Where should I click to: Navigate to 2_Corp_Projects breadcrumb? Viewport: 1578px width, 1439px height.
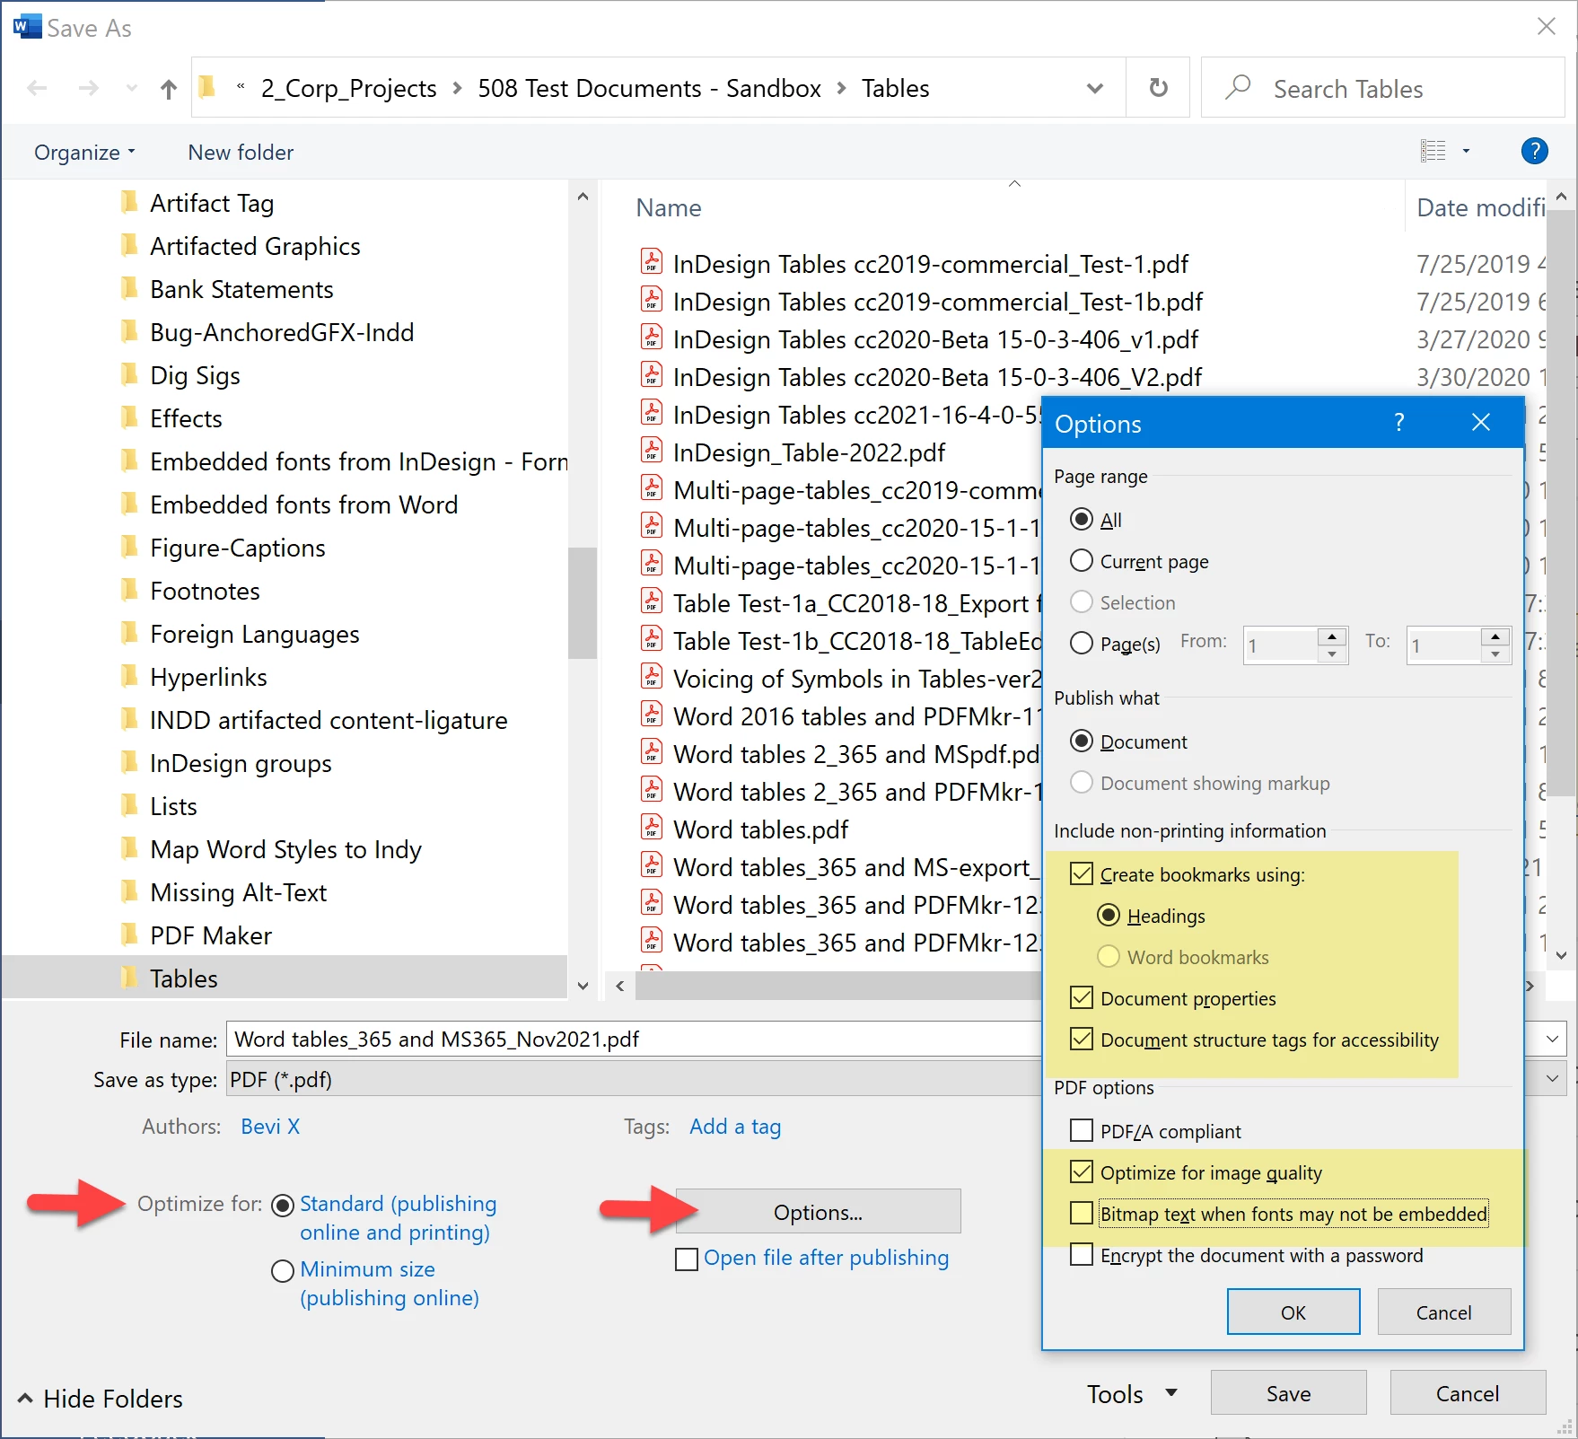[348, 88]
